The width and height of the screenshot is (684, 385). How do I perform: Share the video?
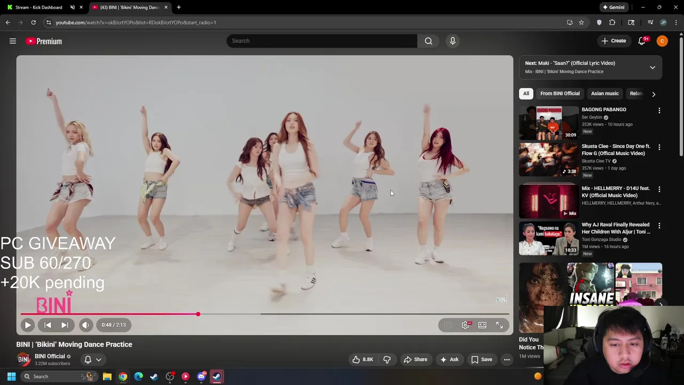[x=415, y=359]
